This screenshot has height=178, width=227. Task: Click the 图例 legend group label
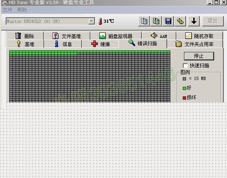[x=185, y=72]
